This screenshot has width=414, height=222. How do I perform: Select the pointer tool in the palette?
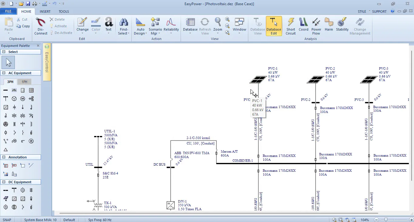click(x=8, y=63)
